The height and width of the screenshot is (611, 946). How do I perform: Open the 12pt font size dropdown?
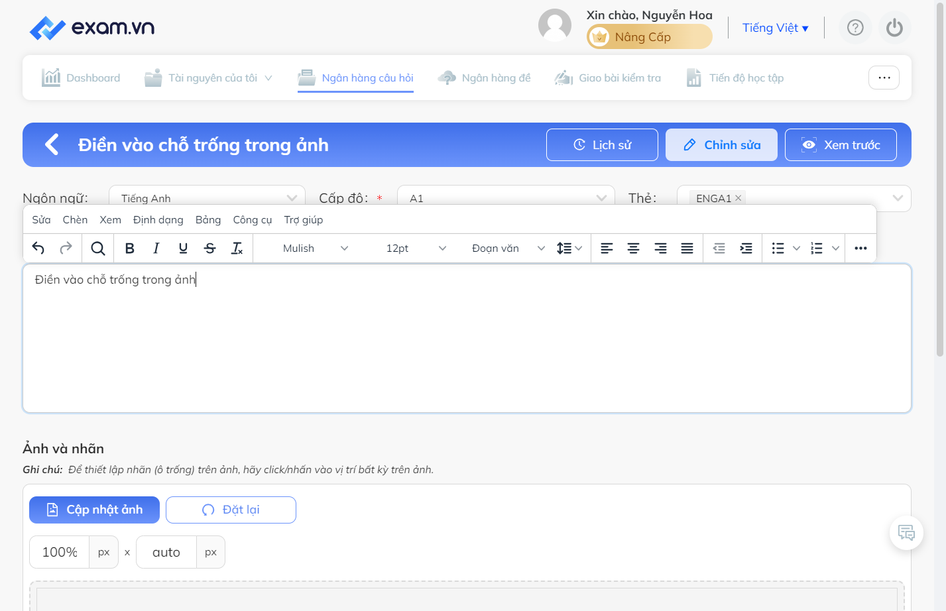pos(416,249)
